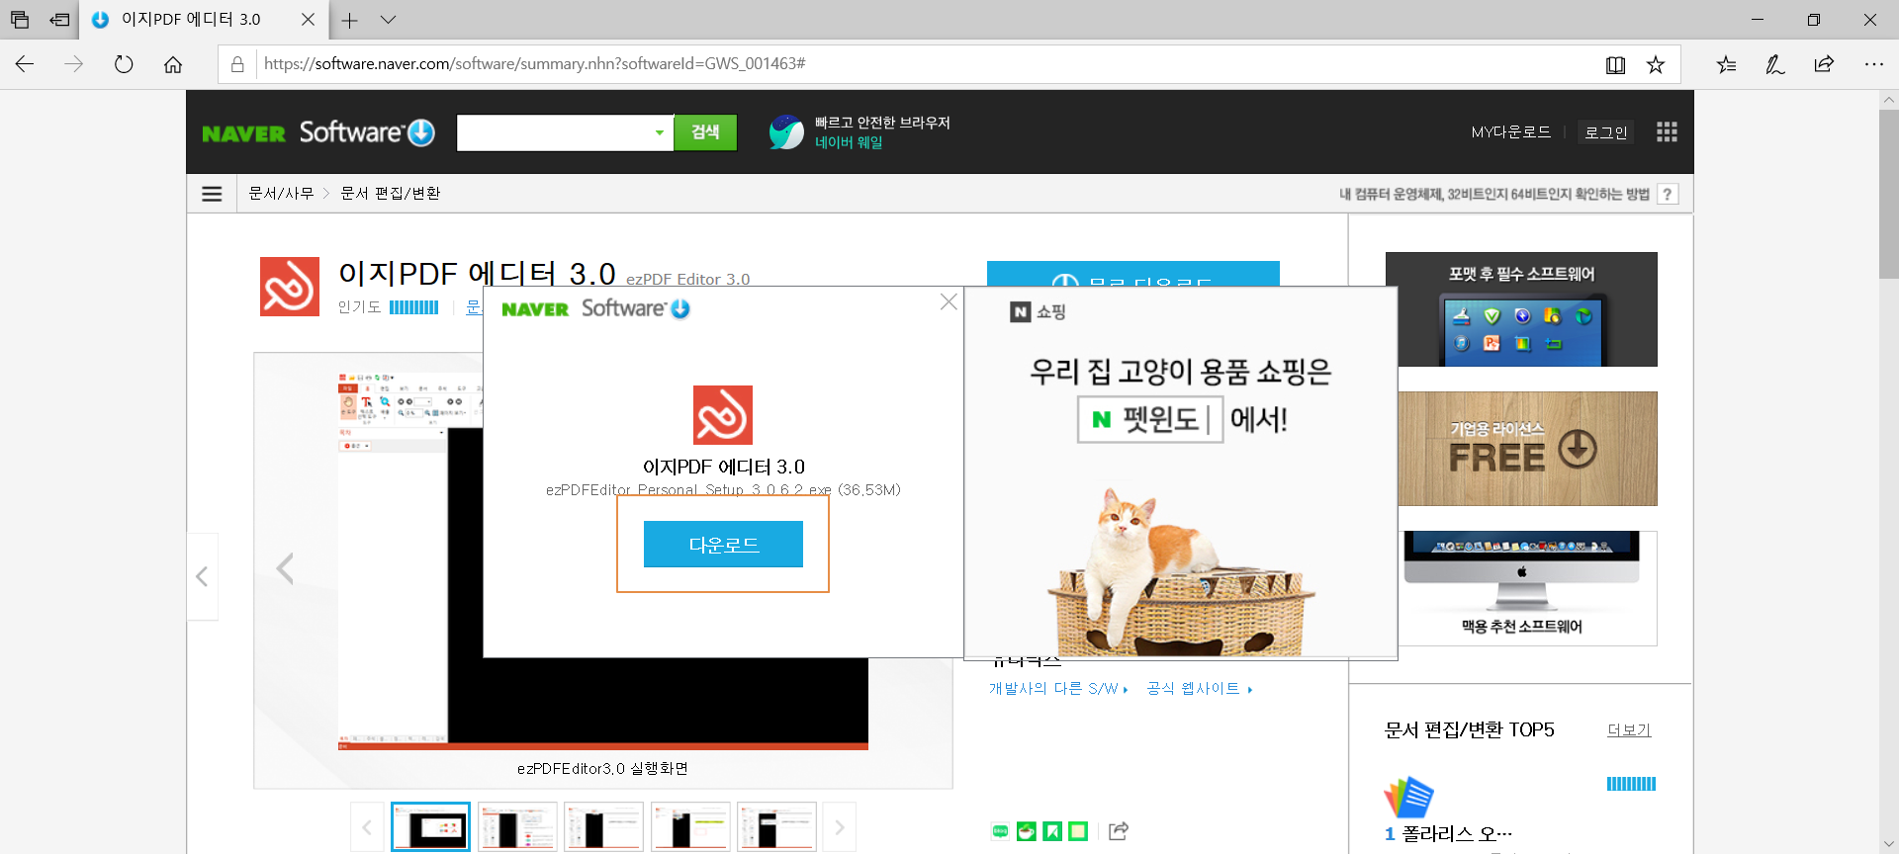Focus the Naver Software search input field
This screenshot has width=1899, height=854.
click(x=554, y=132)
